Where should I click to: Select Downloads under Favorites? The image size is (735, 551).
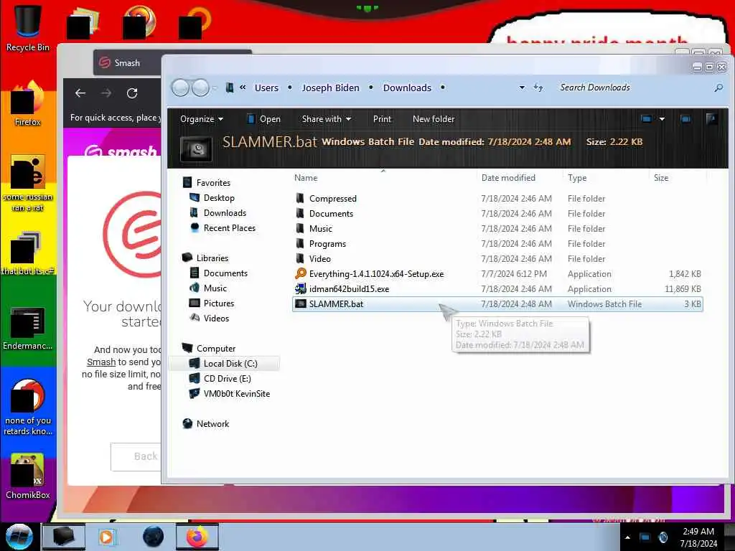(225, 212)
